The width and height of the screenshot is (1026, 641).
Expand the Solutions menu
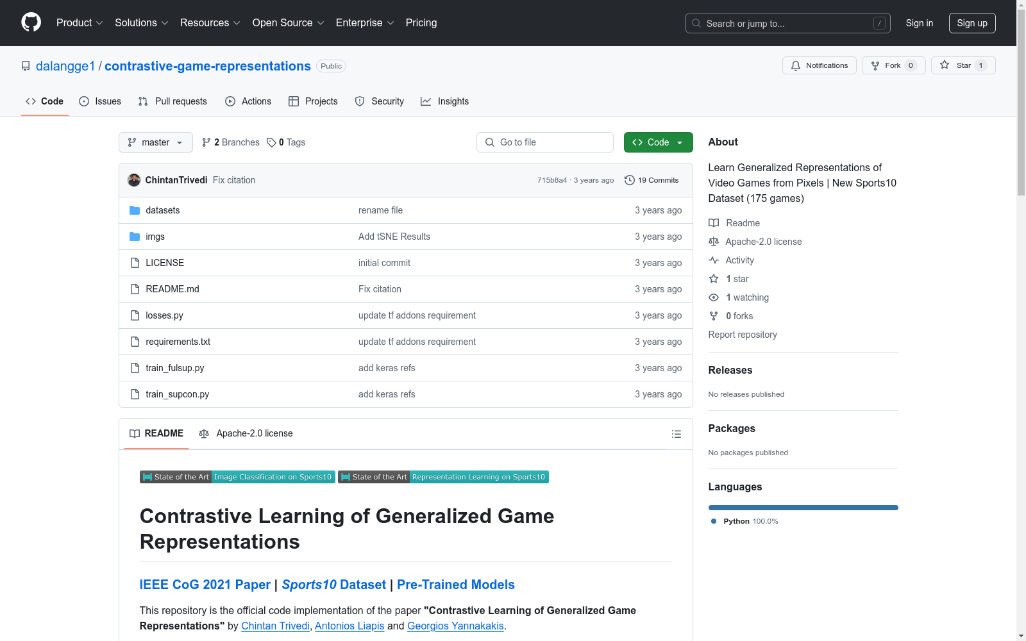click(x=142, y=23)
